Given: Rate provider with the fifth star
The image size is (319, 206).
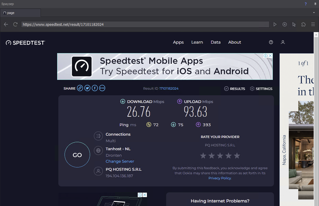Looking at the screenshot, I should (237, 156).
